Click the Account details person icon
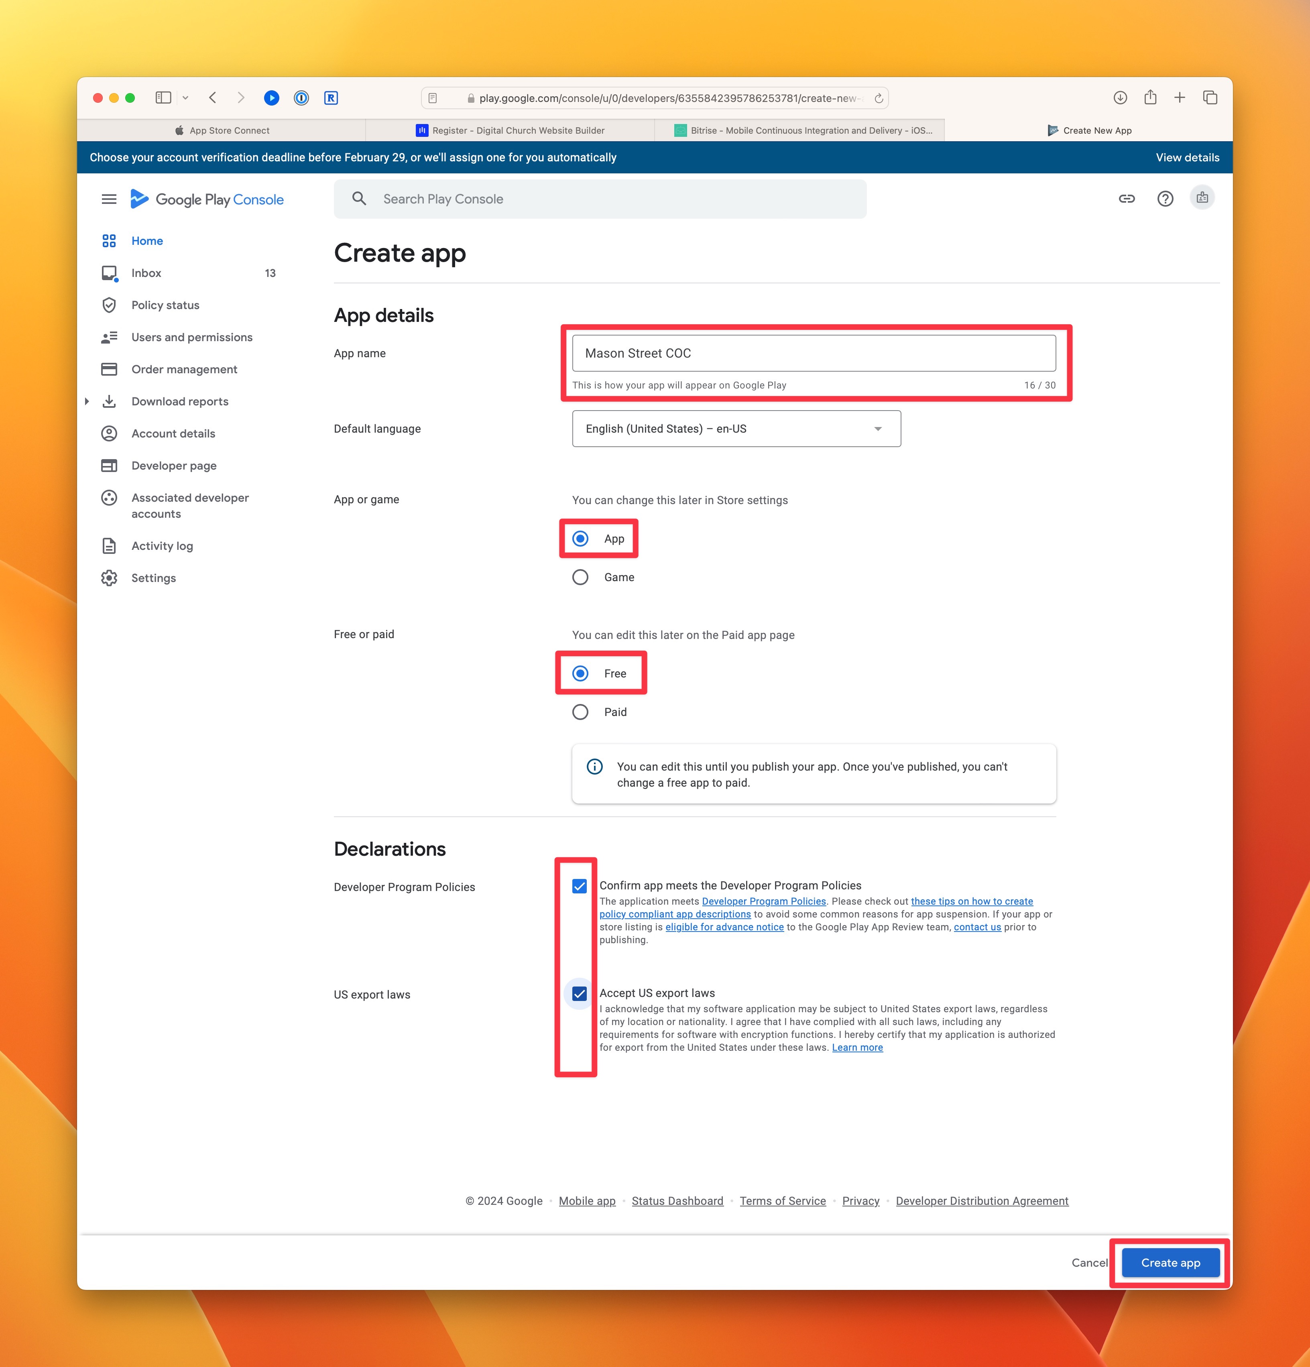Screen dimensions: 1310x1367 109,433
